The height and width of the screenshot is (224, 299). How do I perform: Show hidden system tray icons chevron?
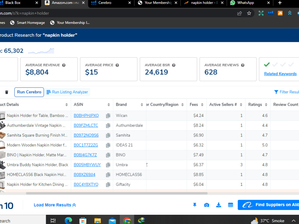294,221
